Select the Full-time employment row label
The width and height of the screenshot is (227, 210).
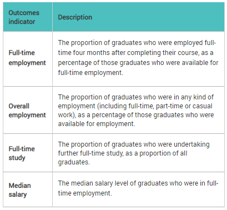(27, 58)
